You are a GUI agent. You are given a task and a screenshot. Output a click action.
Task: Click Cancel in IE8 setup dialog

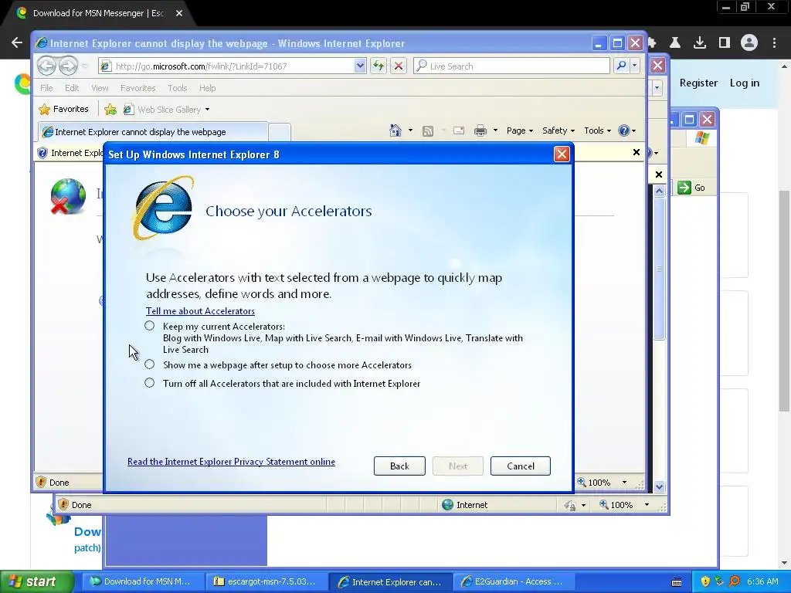521,466
